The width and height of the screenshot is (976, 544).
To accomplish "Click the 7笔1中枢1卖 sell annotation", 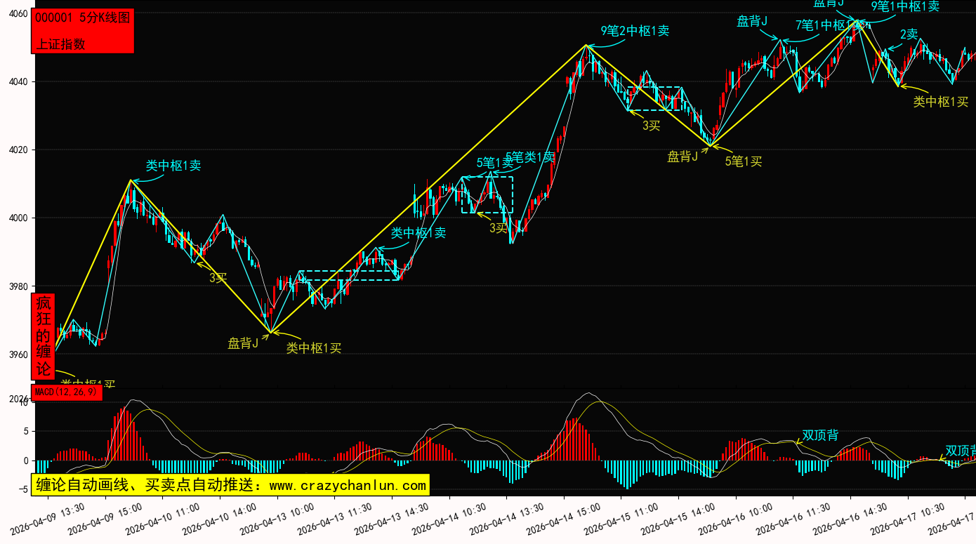I will (x=829, y=25).
